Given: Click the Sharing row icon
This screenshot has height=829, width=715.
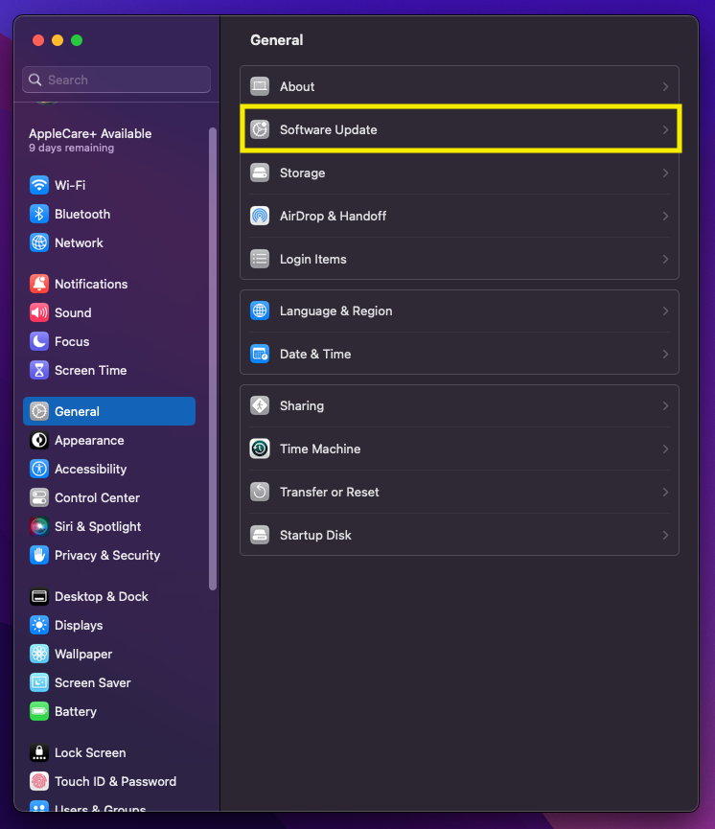Looking at the screenshot, I should coord(260,405).
